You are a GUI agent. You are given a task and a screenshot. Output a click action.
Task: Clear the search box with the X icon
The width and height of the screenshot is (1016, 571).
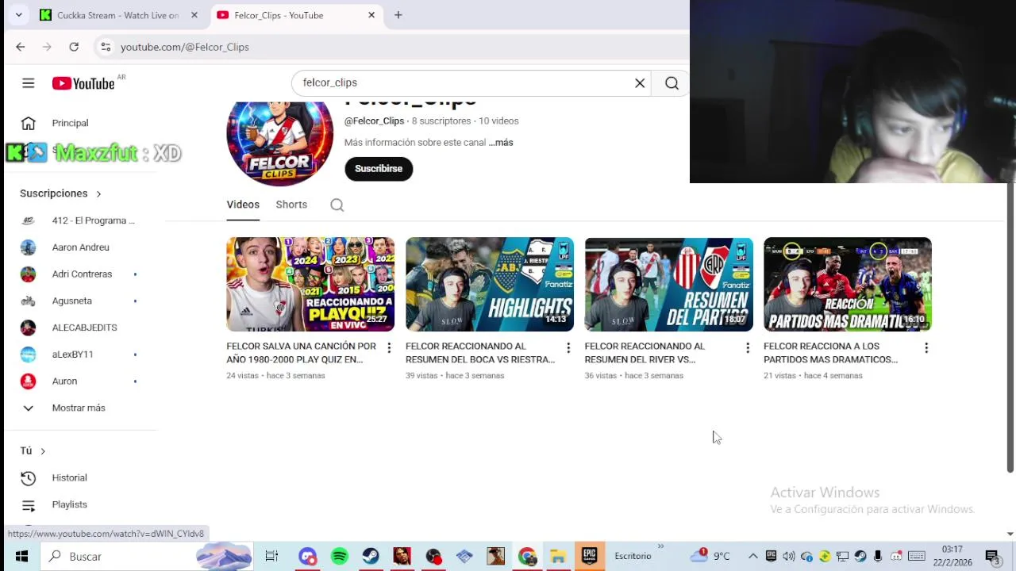point(640,83)
